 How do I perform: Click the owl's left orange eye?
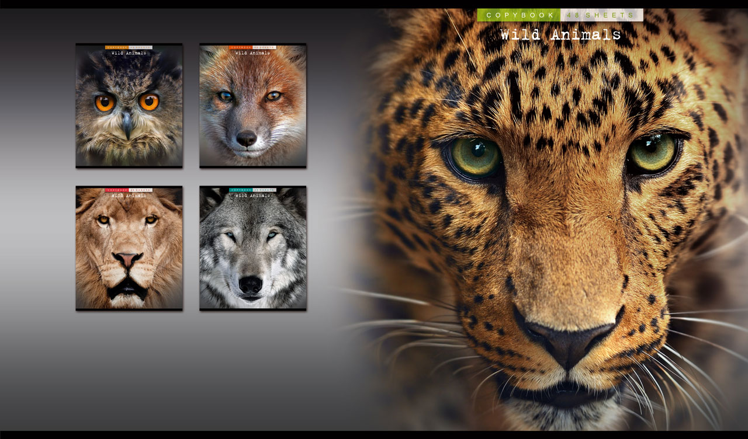point(105,103)
